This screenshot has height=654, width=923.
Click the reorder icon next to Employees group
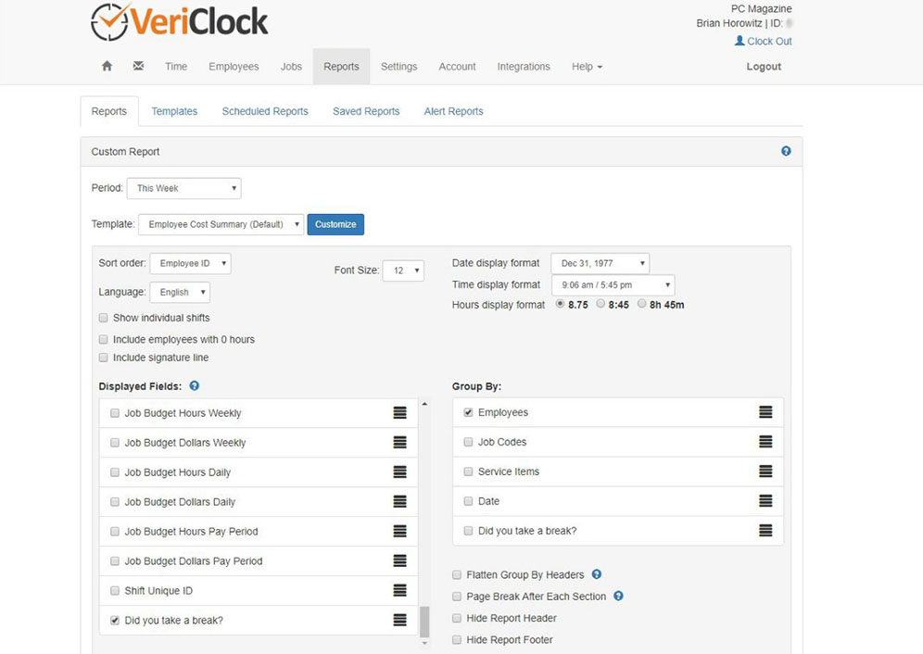pyautogui.click(x=765, y=412)
